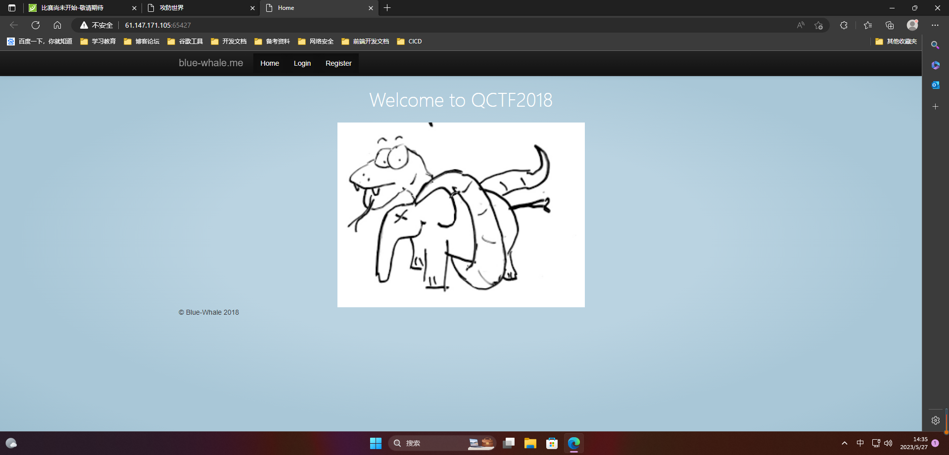This screenshot has height=455, width=949.
Task: Open the 其他收藏夹 bookmarks folder
Action: pyautogui.click(x=896, y=41)
